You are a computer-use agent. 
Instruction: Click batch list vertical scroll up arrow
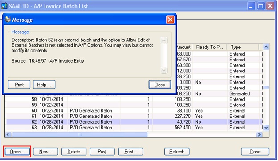(266, 47)
